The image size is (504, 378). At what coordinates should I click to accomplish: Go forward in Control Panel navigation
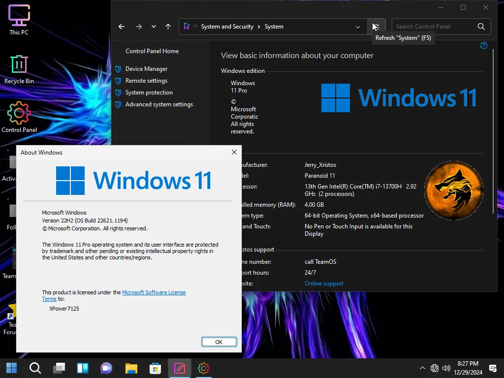(x=138, y=27)
